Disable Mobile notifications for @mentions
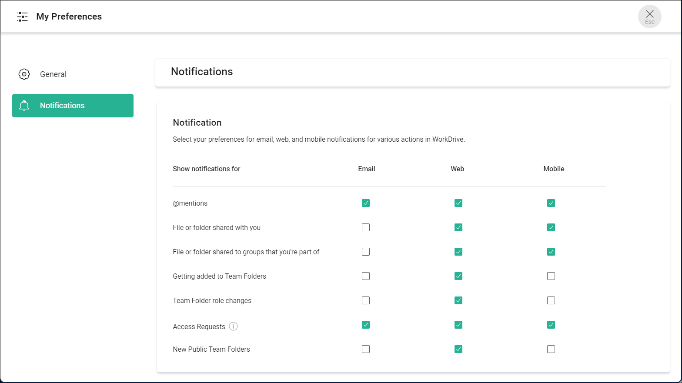682x383 pixels. [x=551, y=203]
